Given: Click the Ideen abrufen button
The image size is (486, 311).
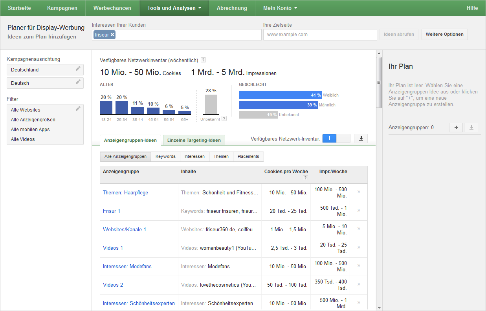Looking at the screenshot, I should 399,34.
